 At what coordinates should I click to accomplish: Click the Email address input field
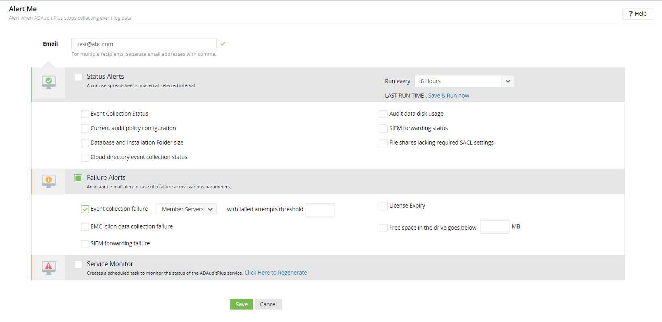point(144,44)
